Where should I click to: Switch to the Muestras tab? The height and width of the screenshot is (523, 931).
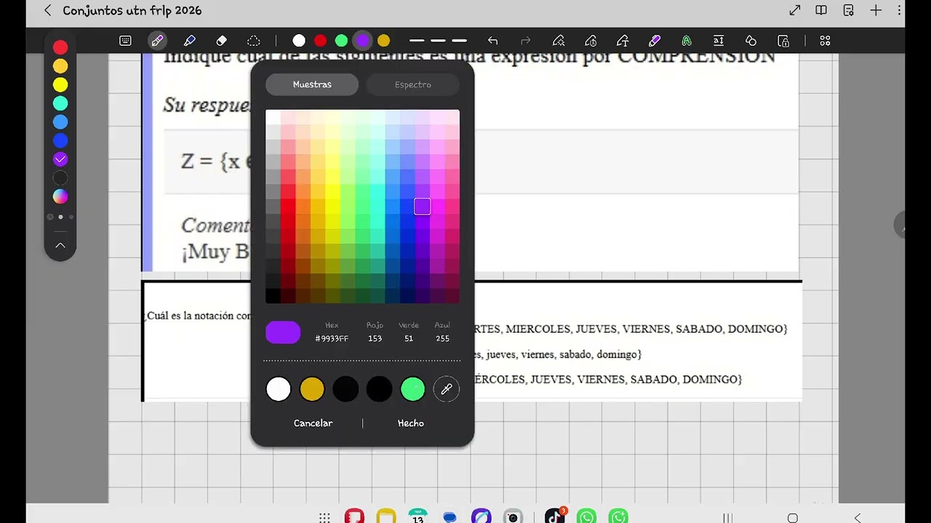pos(312,84)
